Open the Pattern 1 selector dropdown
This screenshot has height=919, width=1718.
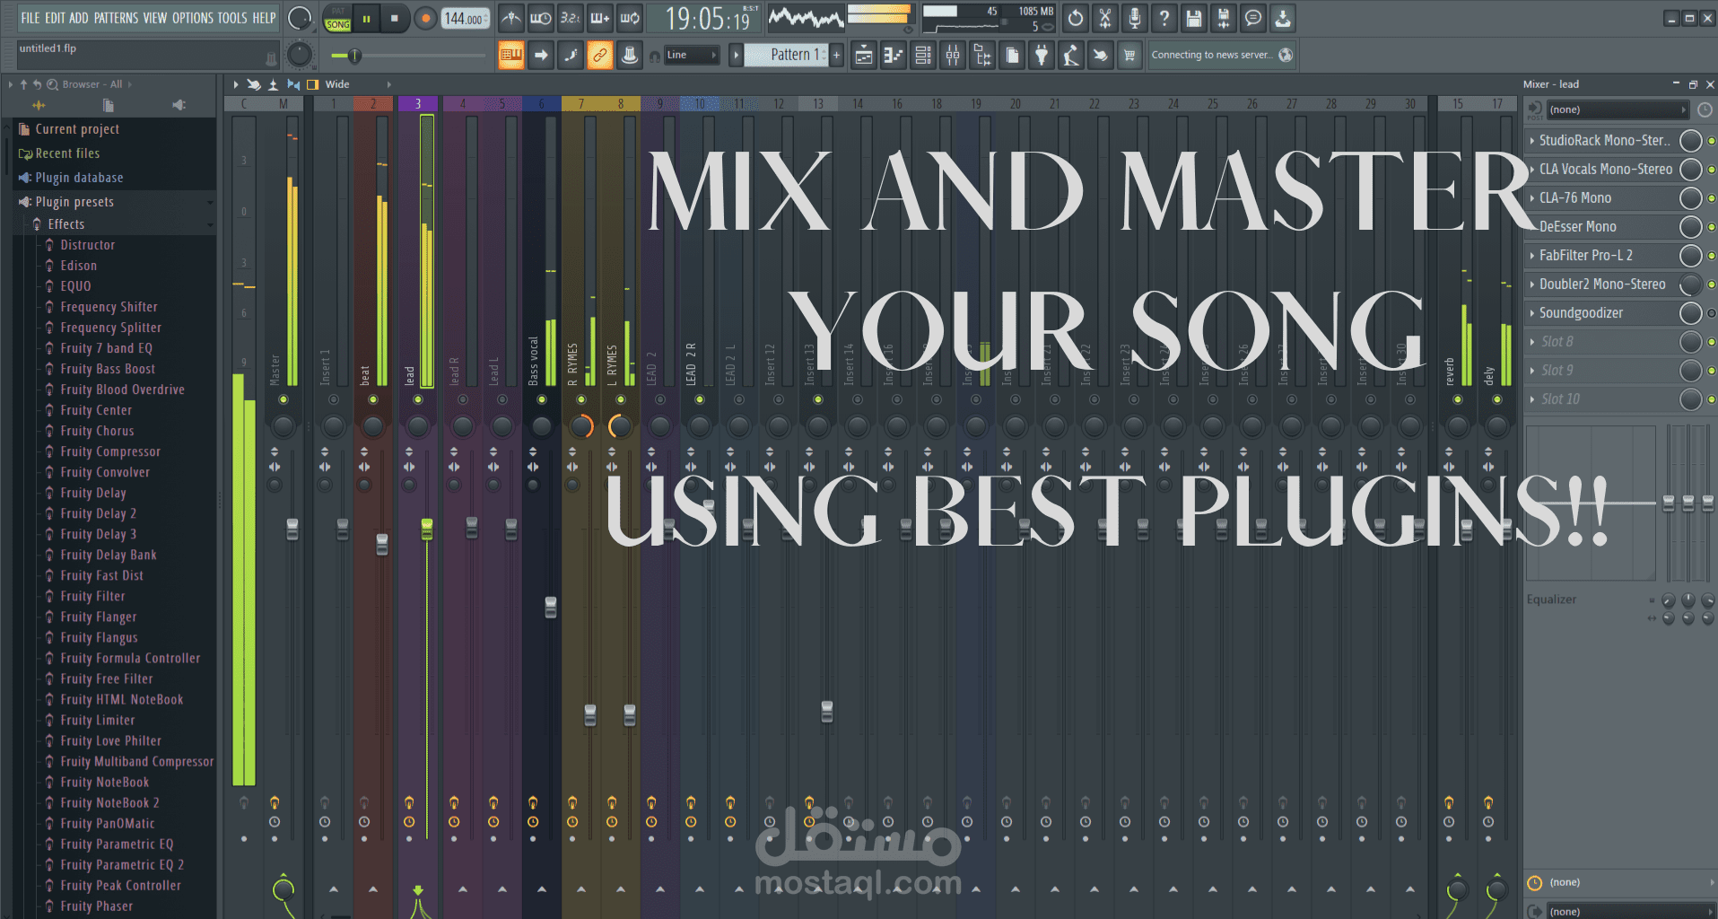789,55
